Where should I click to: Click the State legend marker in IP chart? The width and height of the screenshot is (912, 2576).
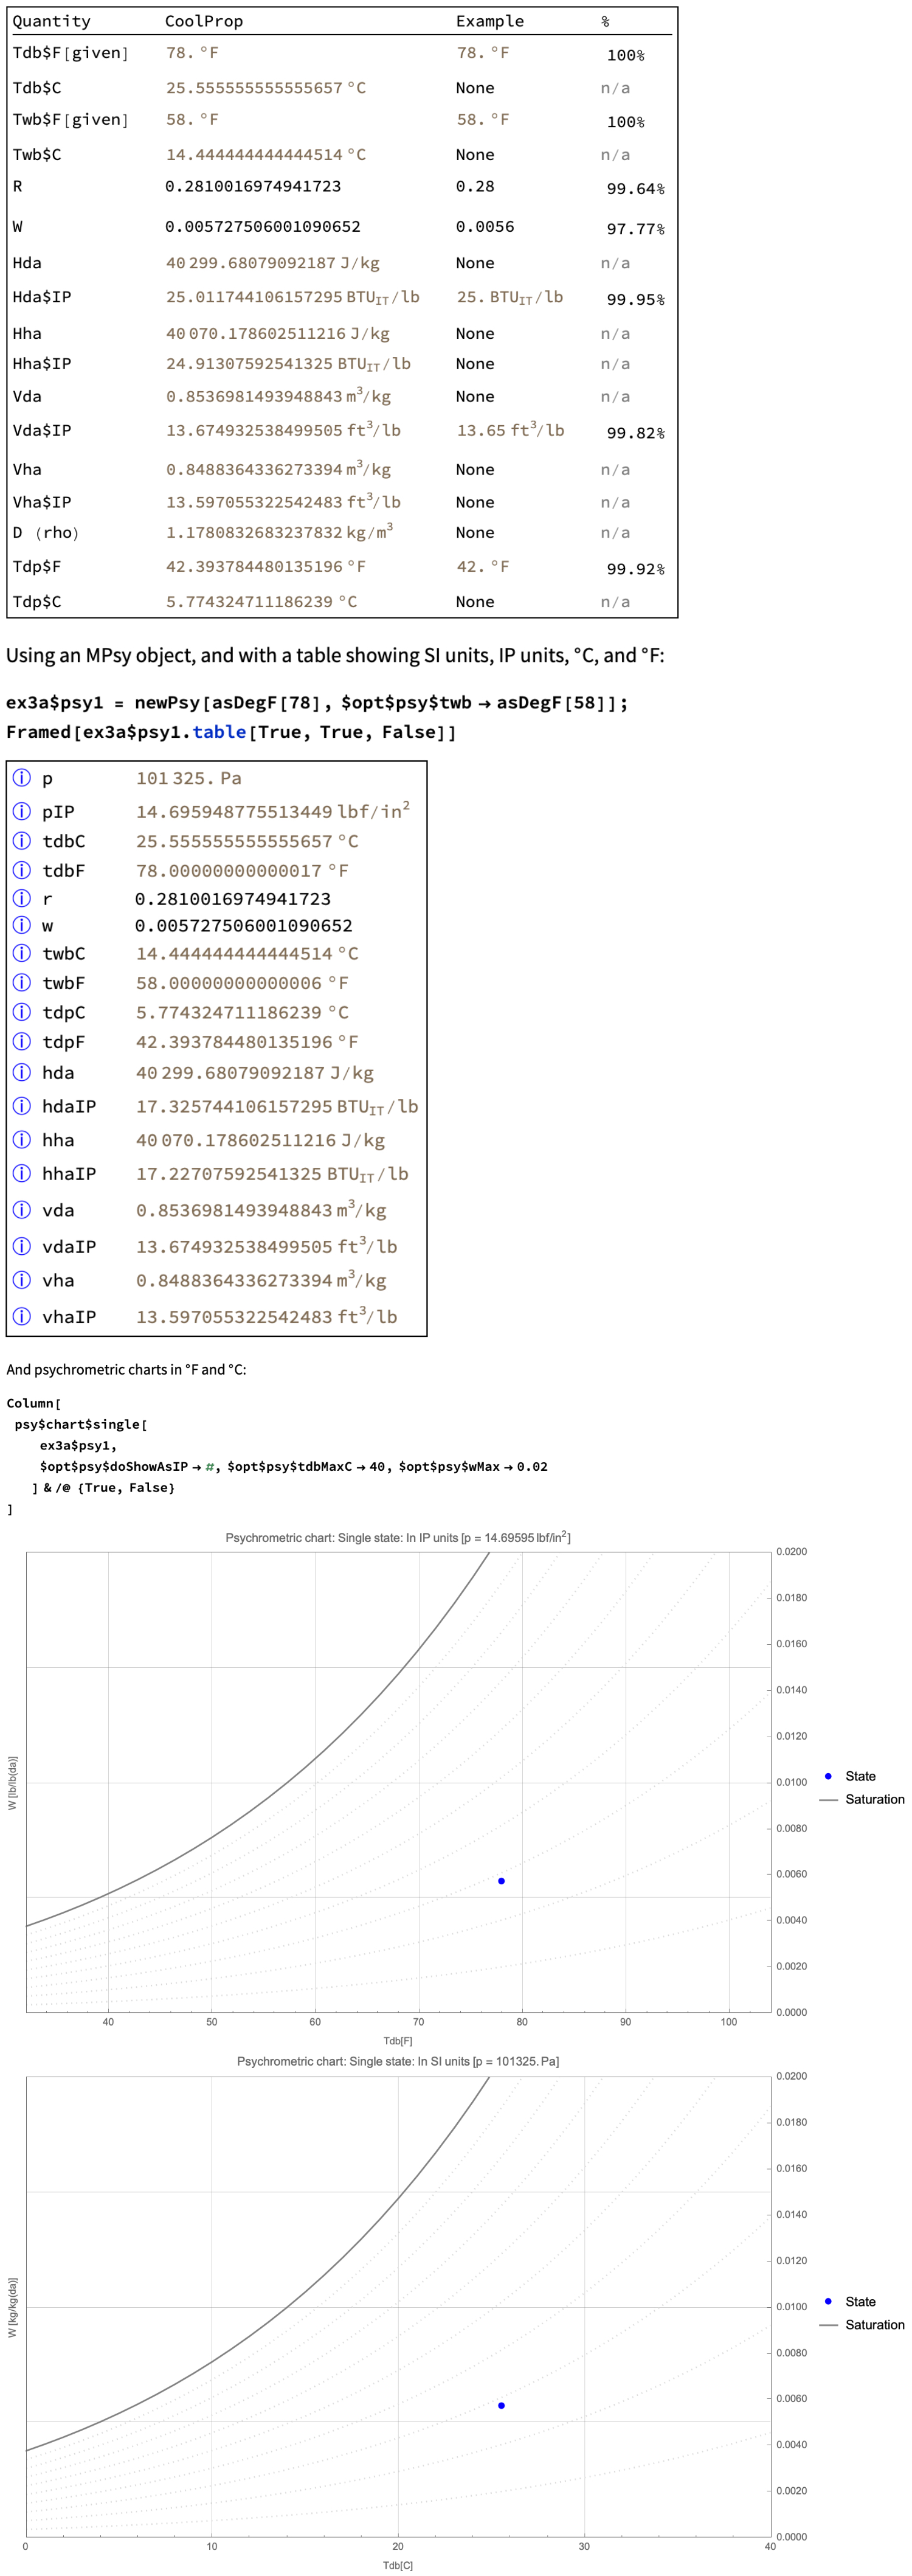(x=828, y=1776)
